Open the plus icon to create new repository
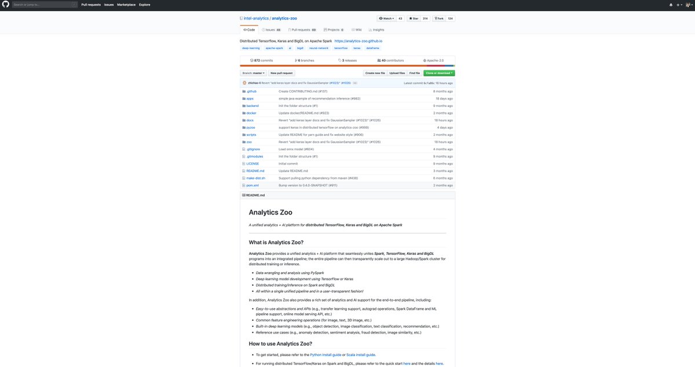The width and height of the screenshot is (695, 367). click(x=679, y=4)
